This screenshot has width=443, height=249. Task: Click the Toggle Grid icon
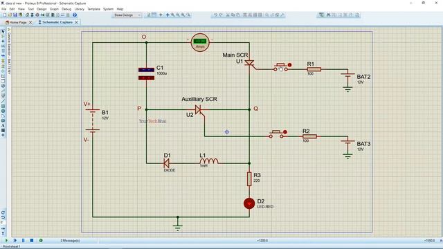coord(154,15)
